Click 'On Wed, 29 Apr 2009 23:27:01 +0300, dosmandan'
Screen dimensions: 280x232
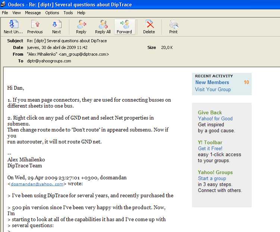[67, 177]
